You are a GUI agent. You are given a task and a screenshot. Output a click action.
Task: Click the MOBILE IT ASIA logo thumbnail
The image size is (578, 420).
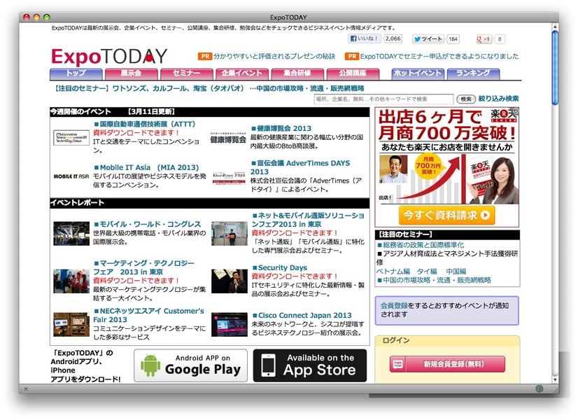(71, 176)
